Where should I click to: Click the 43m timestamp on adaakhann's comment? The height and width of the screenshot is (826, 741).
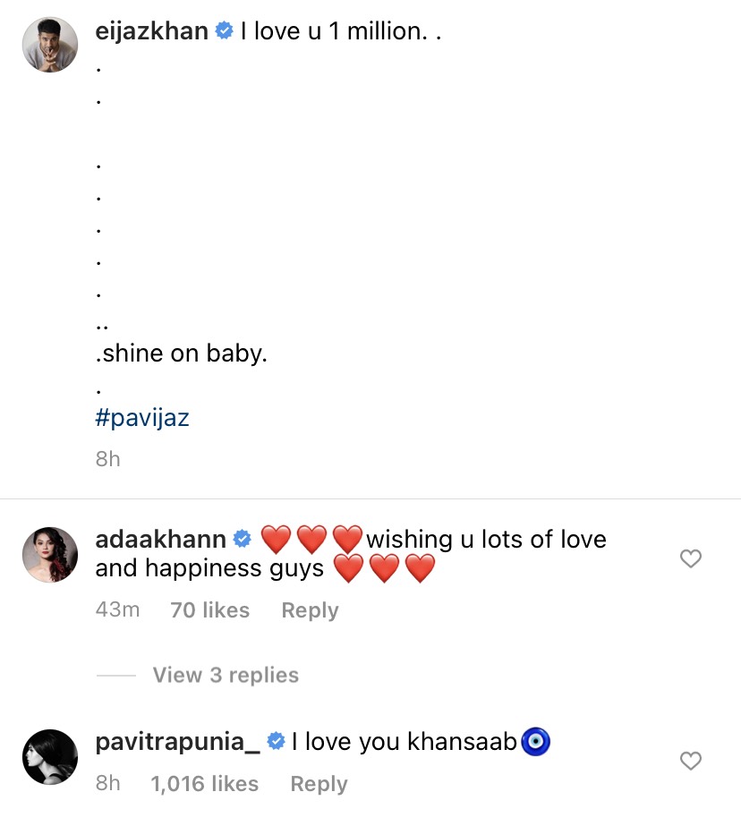point(117,610)
